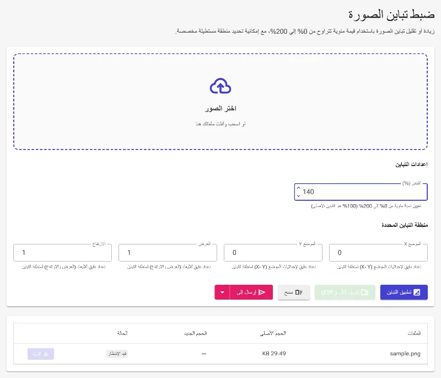The height and width of the screenshot is (378, 441).
Task: Click the 'الحالة' column header
Action: tap(122, 333)
